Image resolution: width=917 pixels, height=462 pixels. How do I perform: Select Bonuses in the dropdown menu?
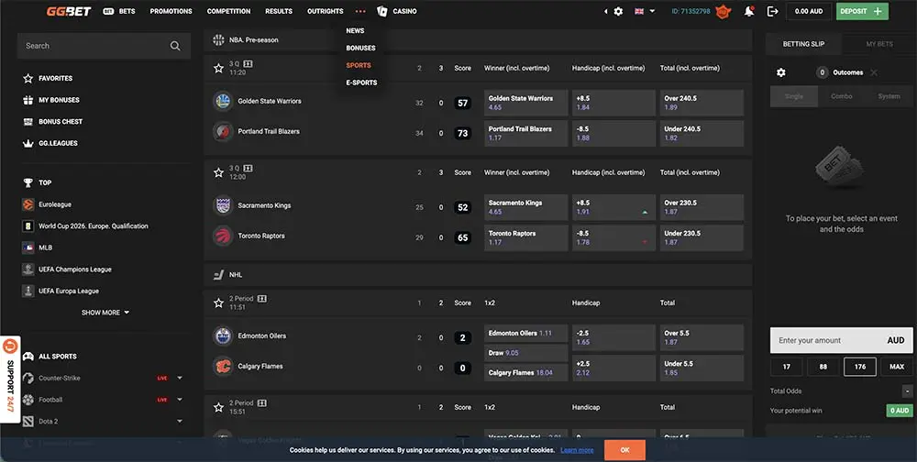[x=360, y=48]
